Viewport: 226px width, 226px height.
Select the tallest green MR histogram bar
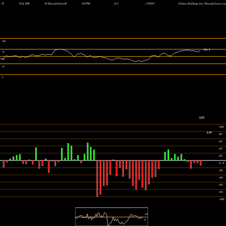tap(88, 151)
